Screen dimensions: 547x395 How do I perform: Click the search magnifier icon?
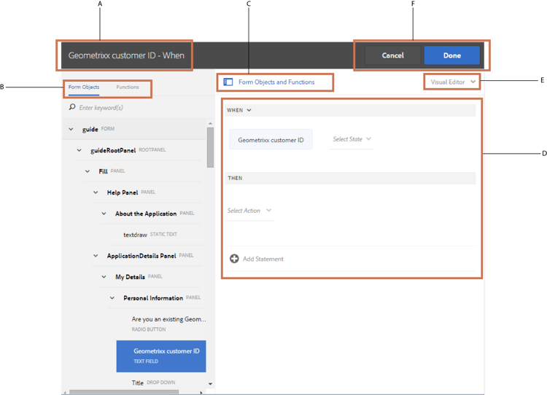tap(72, 106)
